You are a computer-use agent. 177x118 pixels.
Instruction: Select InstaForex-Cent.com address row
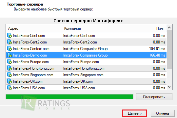point(34,36)
